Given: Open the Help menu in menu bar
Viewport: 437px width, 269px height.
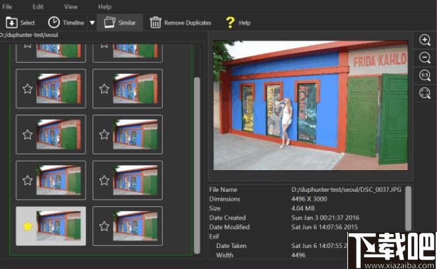Looking at the screenshot, I should tap(105, 7).
